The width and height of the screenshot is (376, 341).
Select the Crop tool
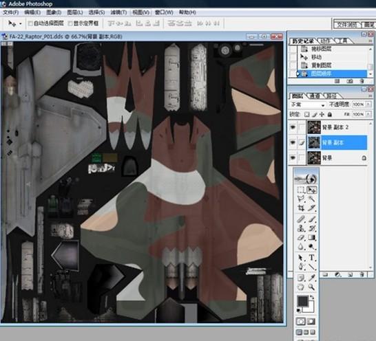click(301, 208)
